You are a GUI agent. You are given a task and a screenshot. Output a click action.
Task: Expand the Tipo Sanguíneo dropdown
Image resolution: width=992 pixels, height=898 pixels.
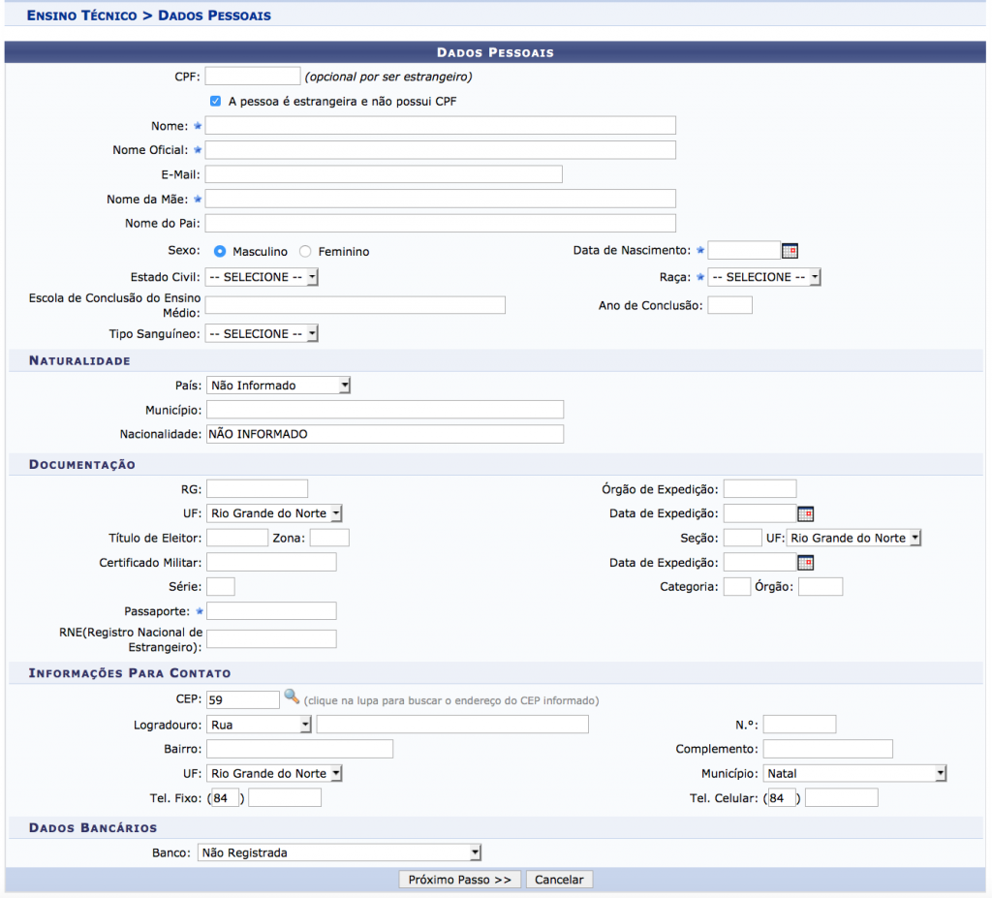pyautogui.click(x=262, y=333)
